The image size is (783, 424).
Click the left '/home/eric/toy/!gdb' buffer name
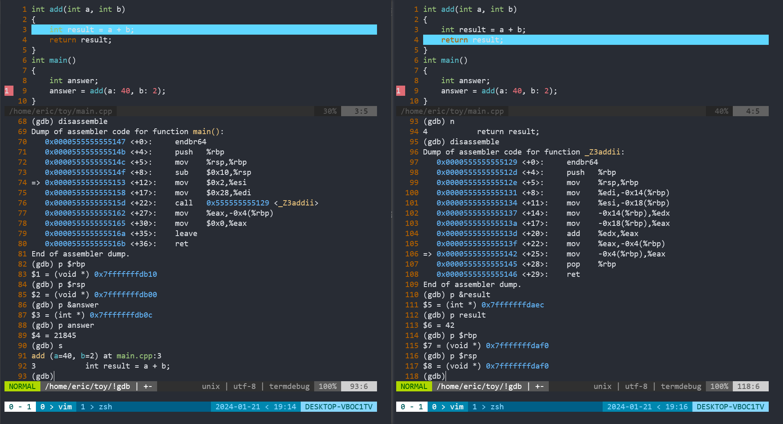(x=87, y=386)
